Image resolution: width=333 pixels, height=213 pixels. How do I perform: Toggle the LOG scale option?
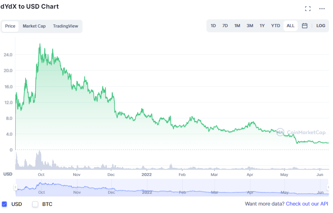coord(321,26)
